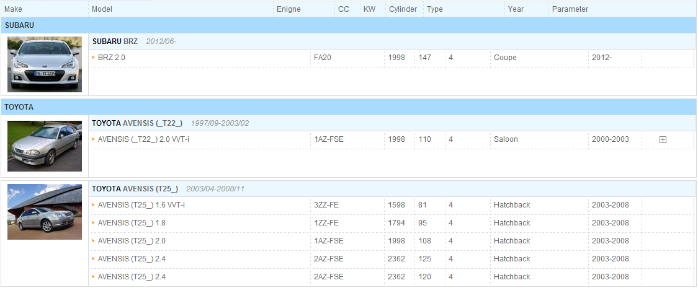Click the arrow beside AVENSIS (T25_) 2.0
The width and height of the screenshot is (698, 288).
94,240
